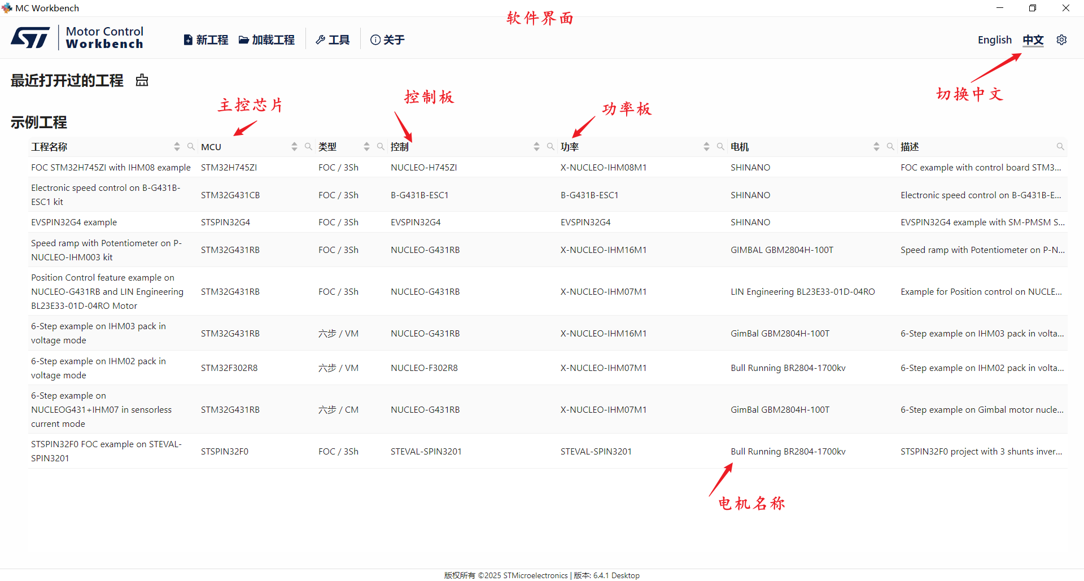Click the 描述 column header
1084x581 pixels.
coord(910,147)
